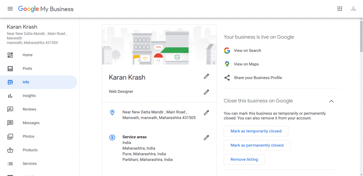Click the Google G search icon
The width and height of the screenshot is (363, 176).
coord(227,51)
